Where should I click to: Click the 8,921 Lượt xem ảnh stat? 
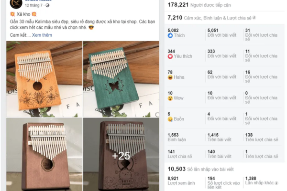click(181, 181)
